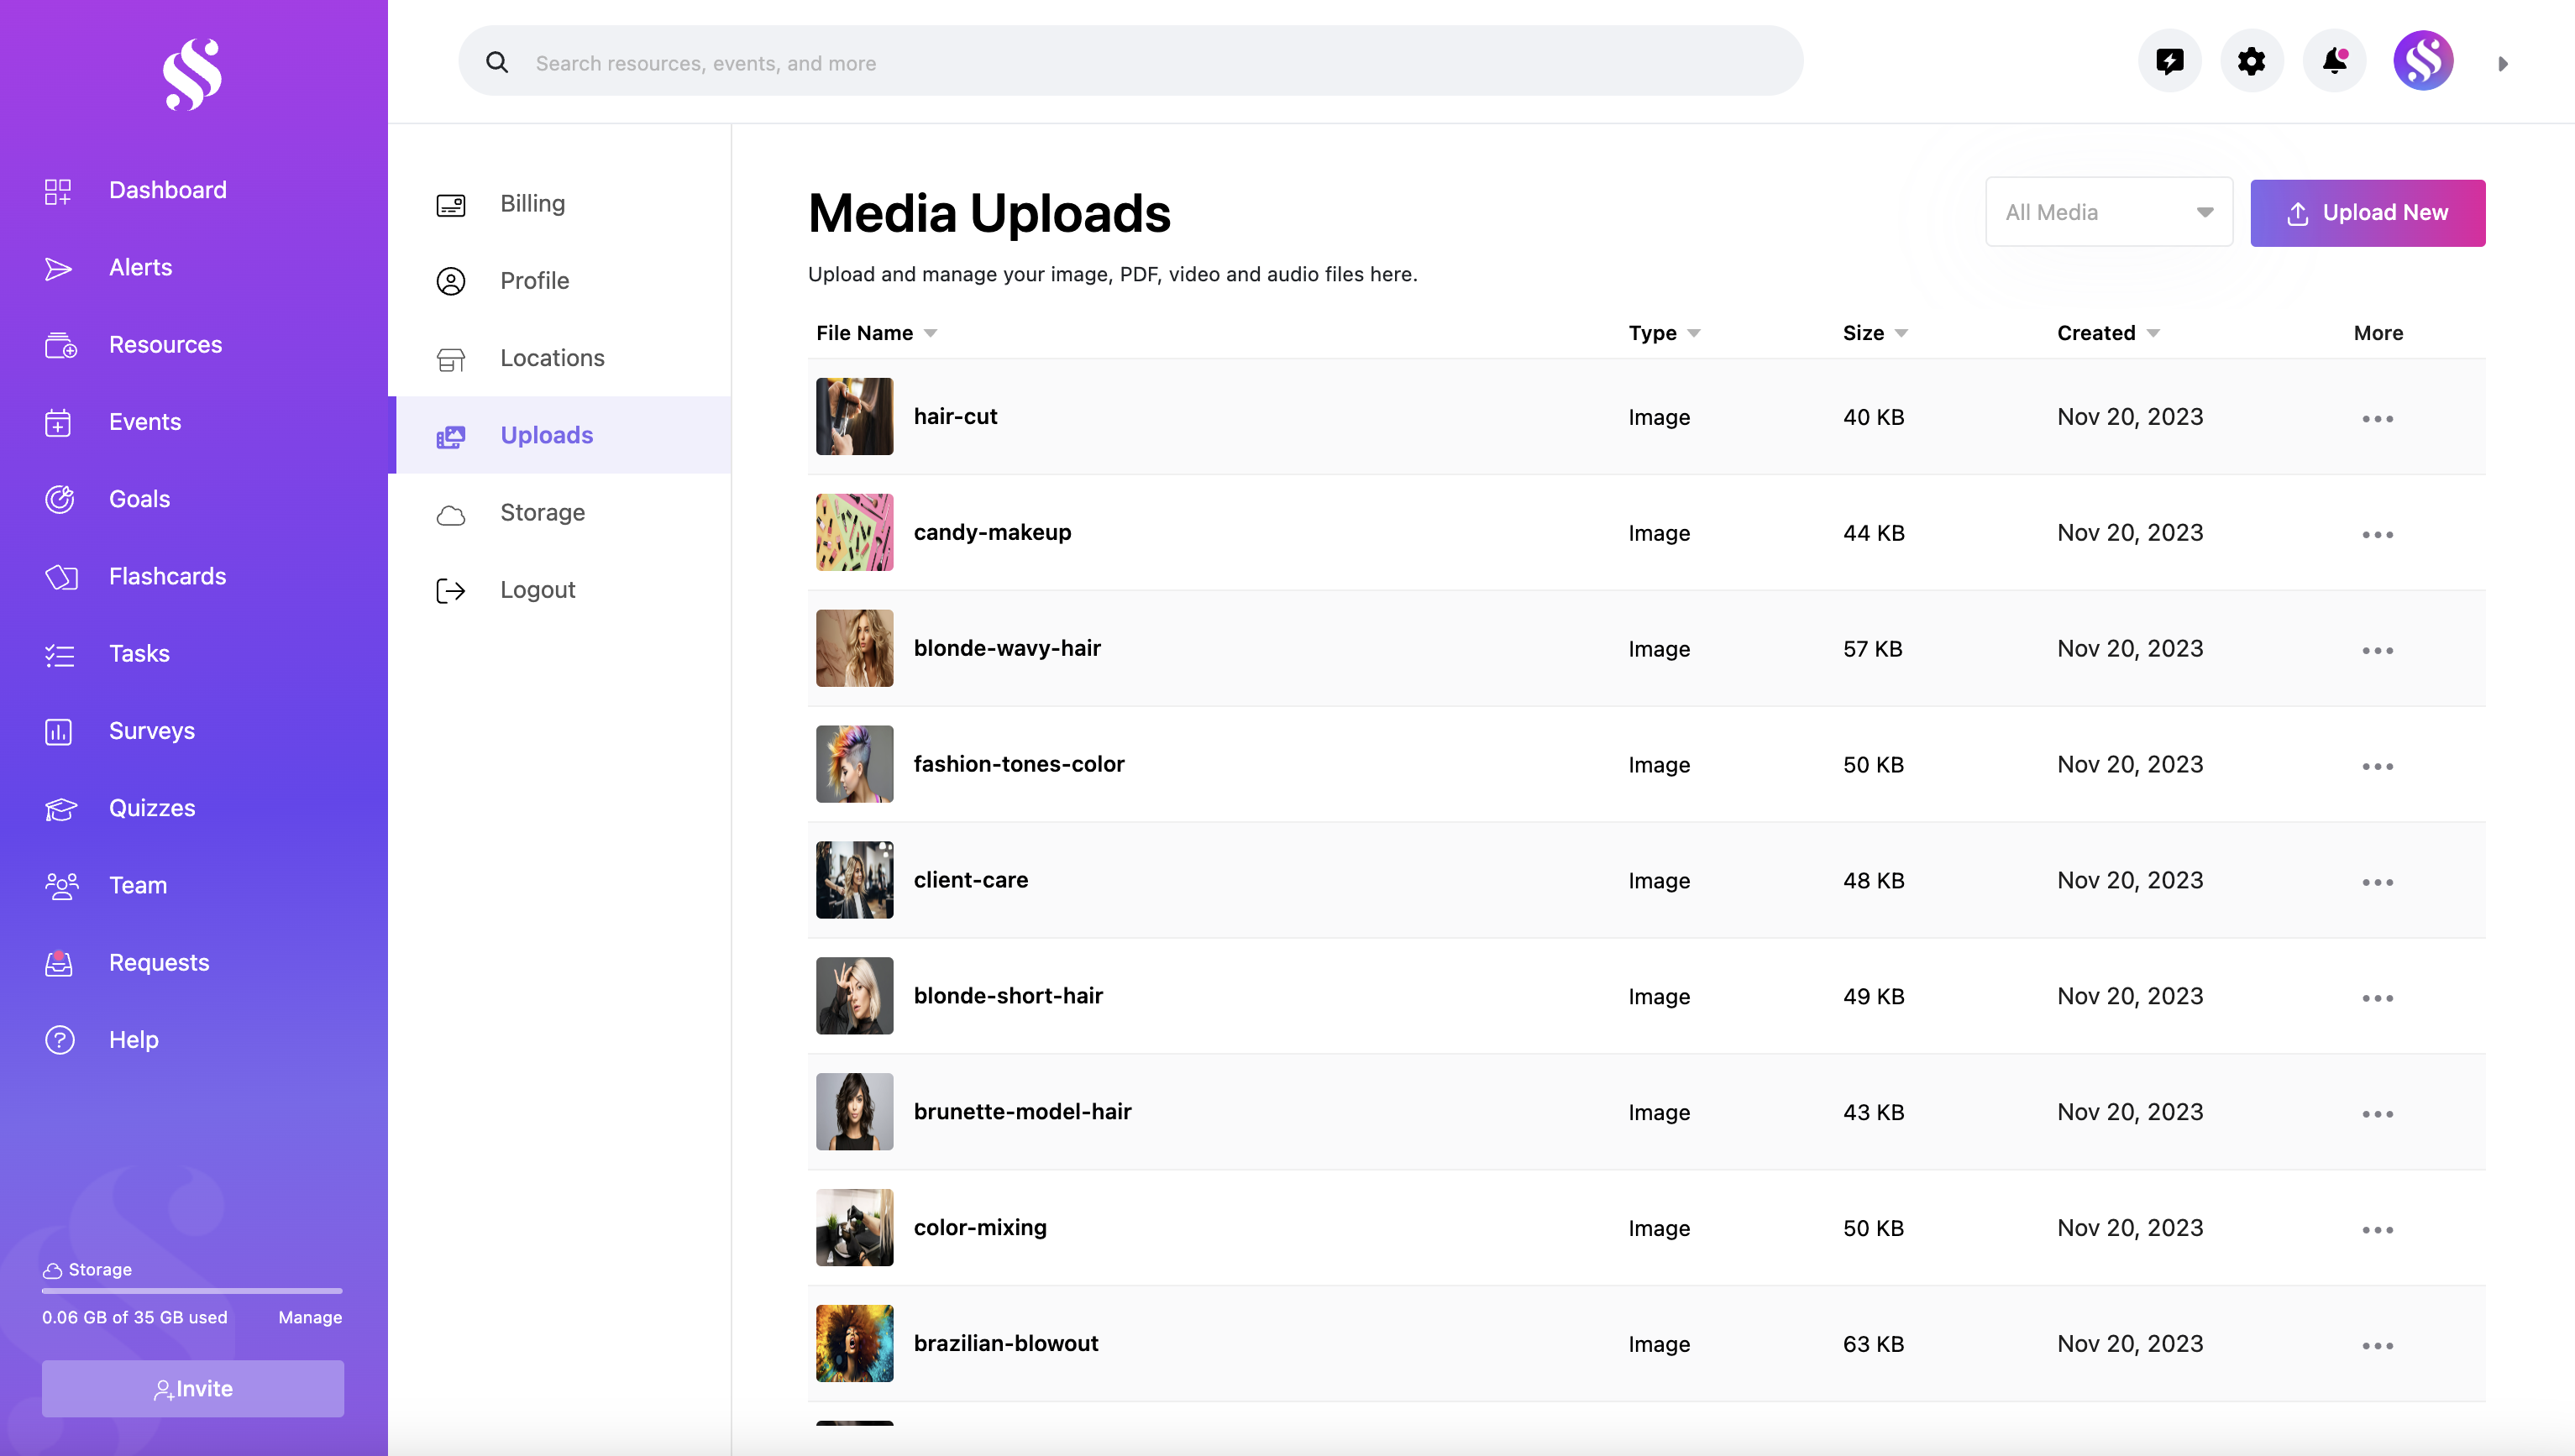Open the Resources section

point(165,345)
